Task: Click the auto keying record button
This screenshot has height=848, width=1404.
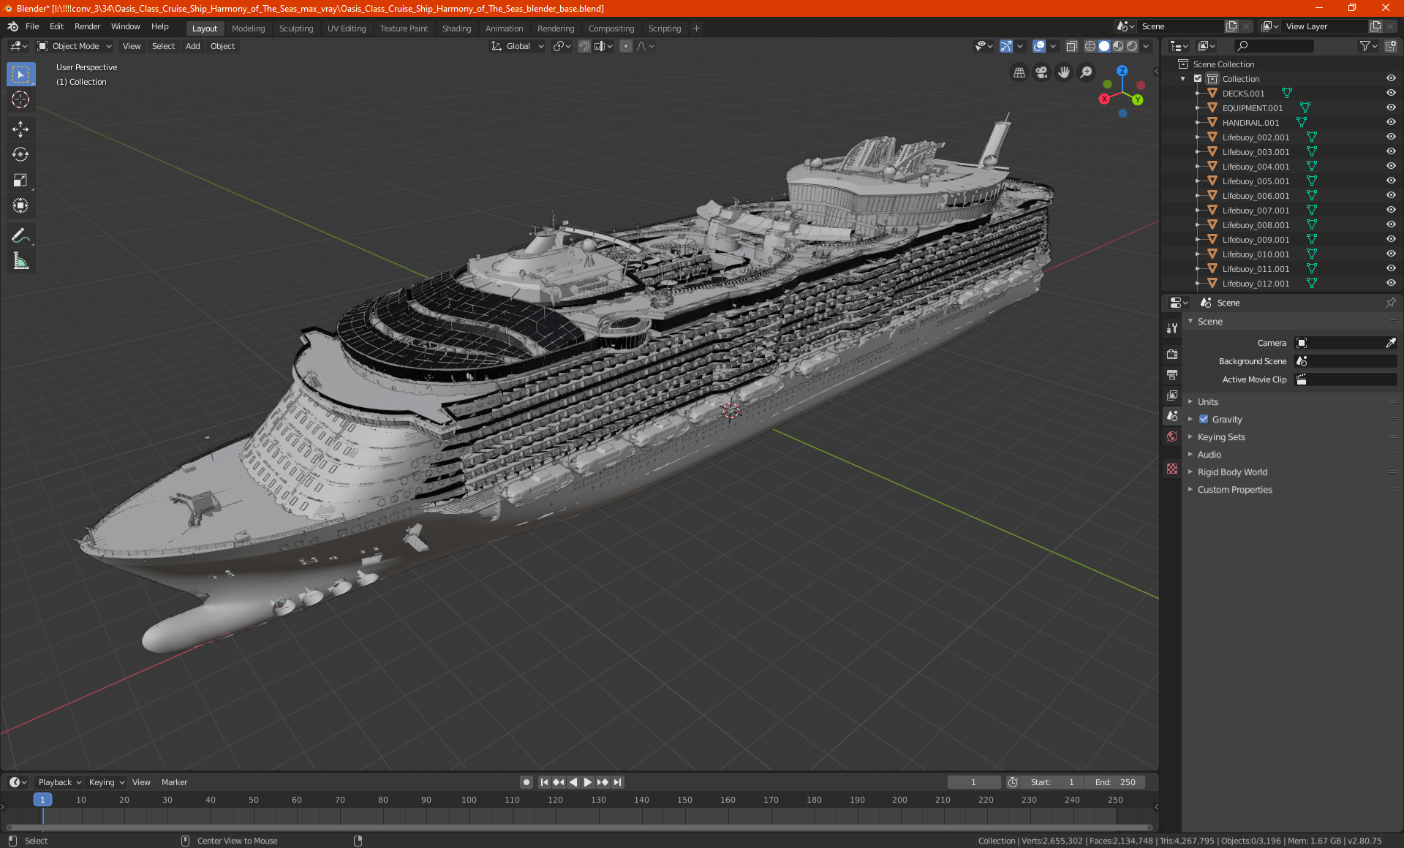Action: (526, 782)
